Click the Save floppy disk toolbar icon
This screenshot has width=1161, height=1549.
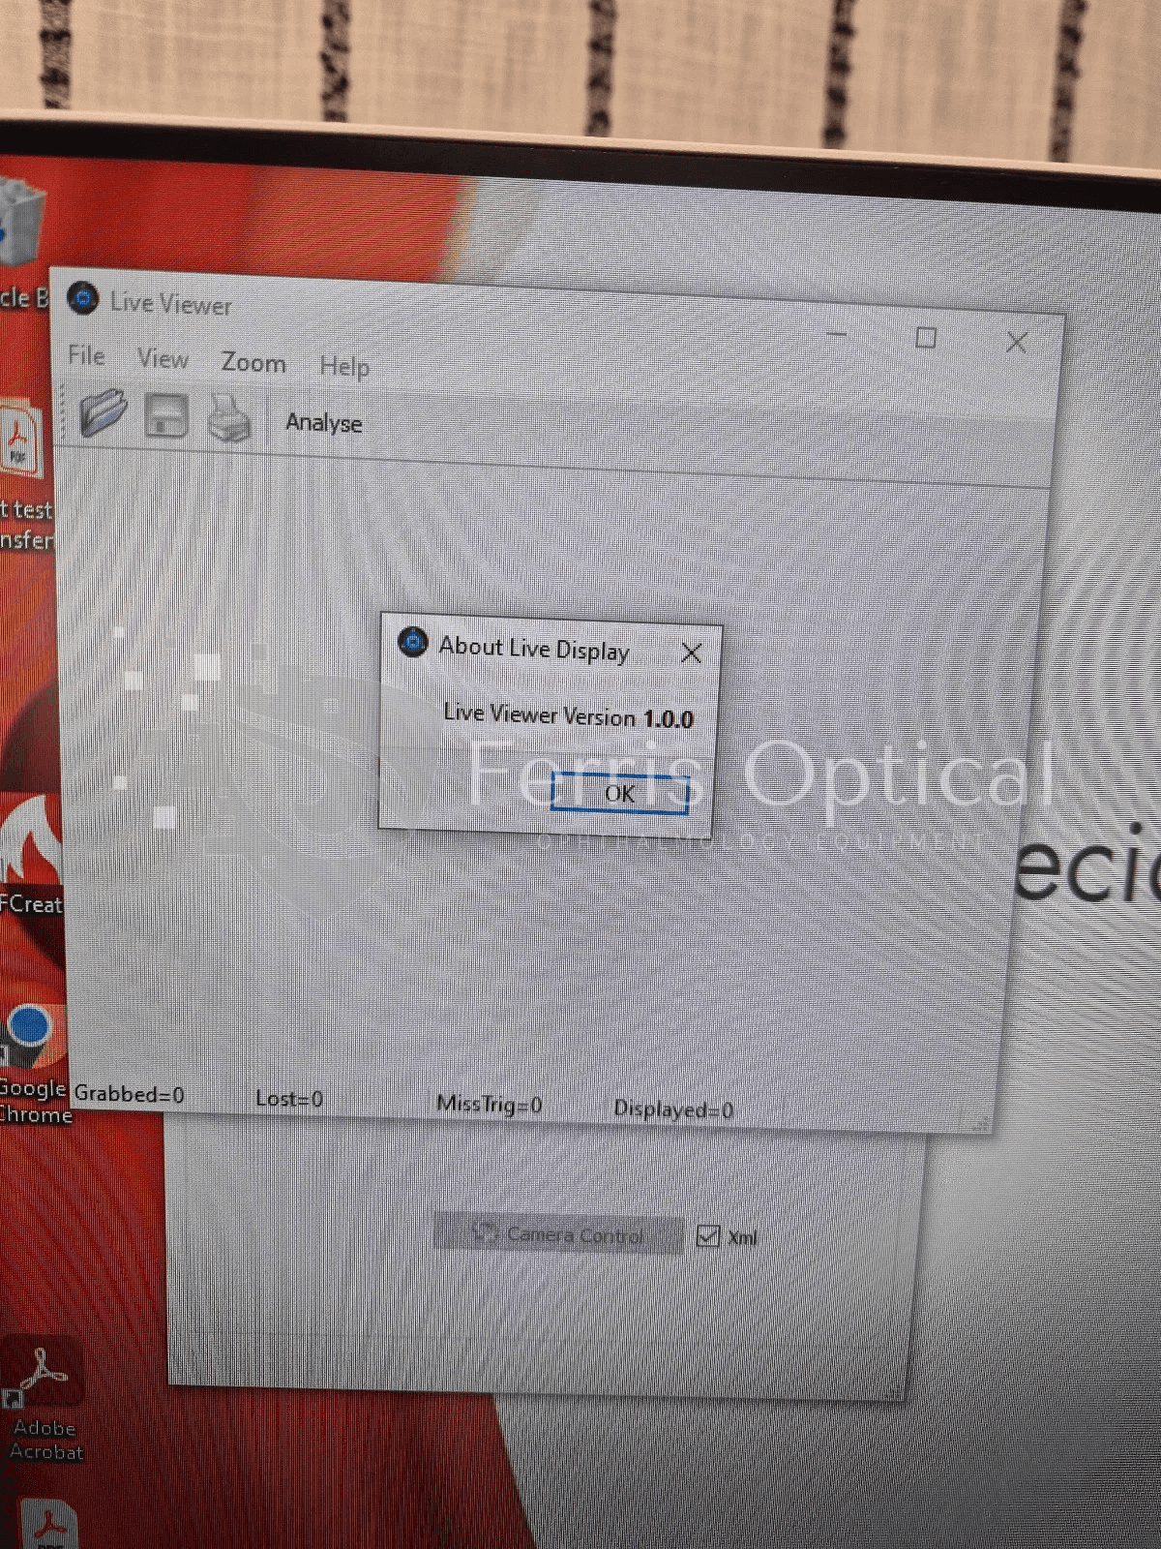coord(166,416)
